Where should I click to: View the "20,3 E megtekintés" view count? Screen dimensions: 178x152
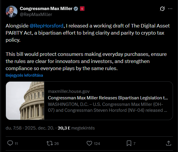click(76, 128)
